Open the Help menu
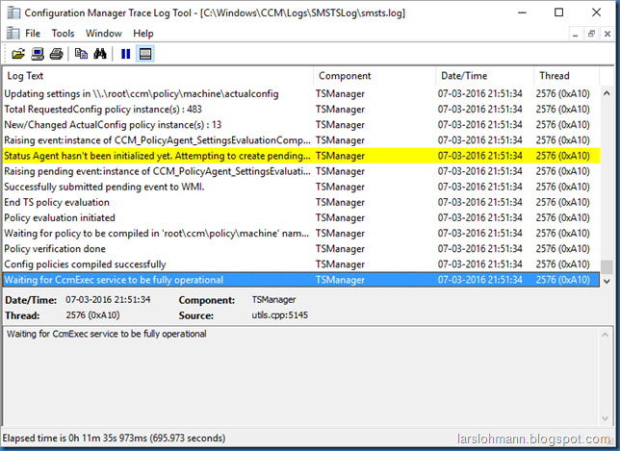The width and height of the screenshot is (620, 451). pos(143,33)
